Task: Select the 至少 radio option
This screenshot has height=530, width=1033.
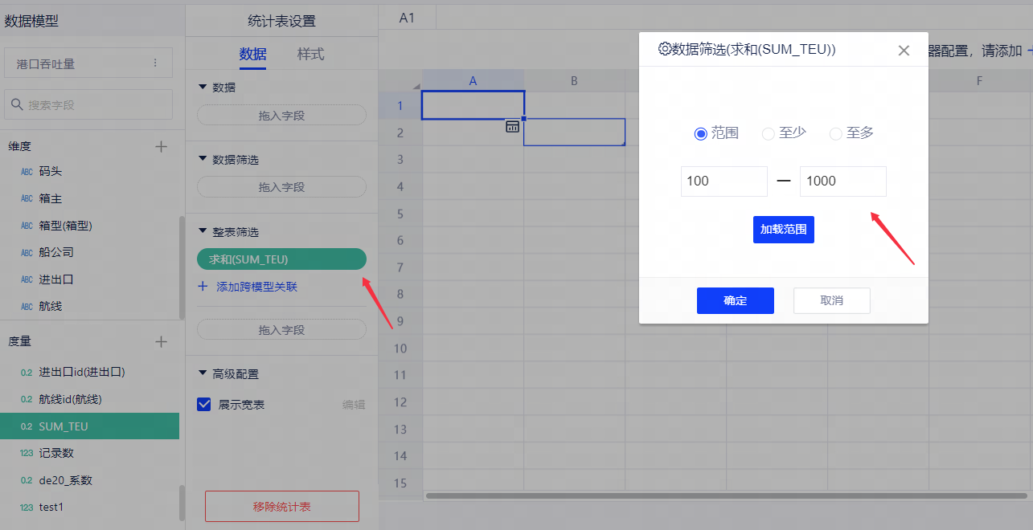Action: pos(768,134)
